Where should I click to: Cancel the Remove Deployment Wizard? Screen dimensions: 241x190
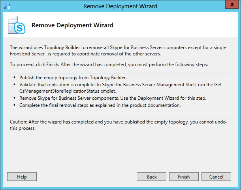pos(216,177)
